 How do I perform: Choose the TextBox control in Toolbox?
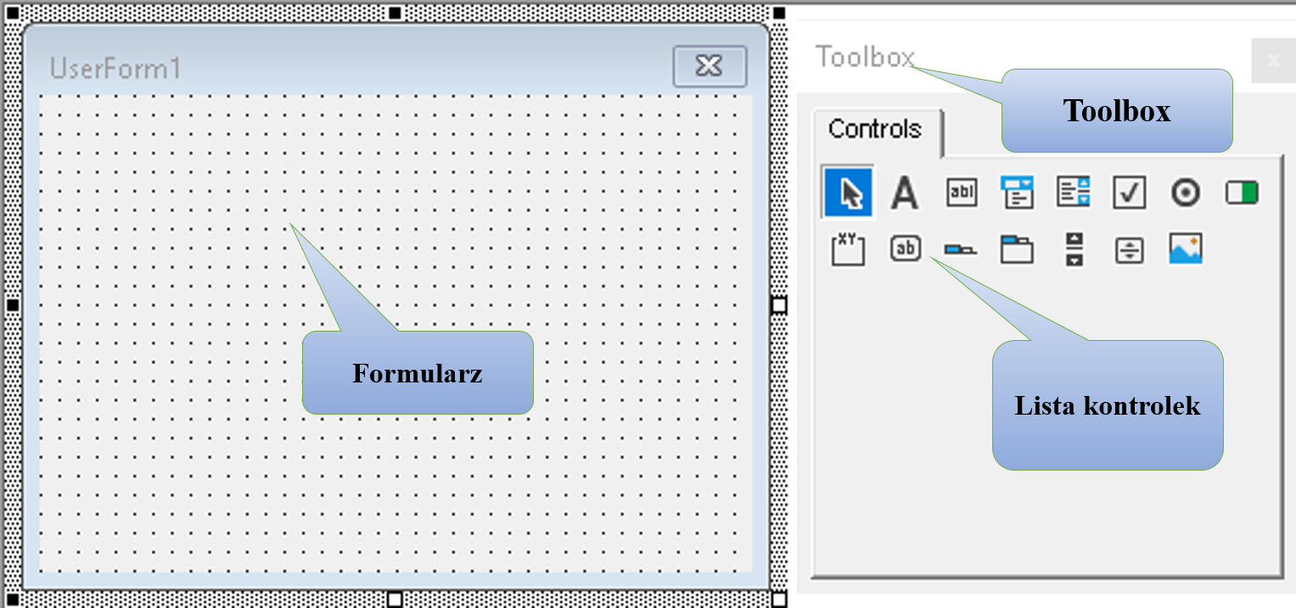(961, 193)
